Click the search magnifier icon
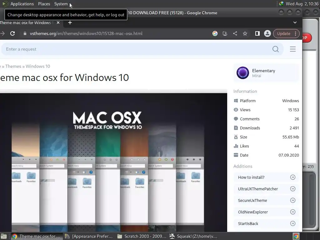Image resolution: width=320 pixels, height=240 pixels. click(x=276, y=49)
